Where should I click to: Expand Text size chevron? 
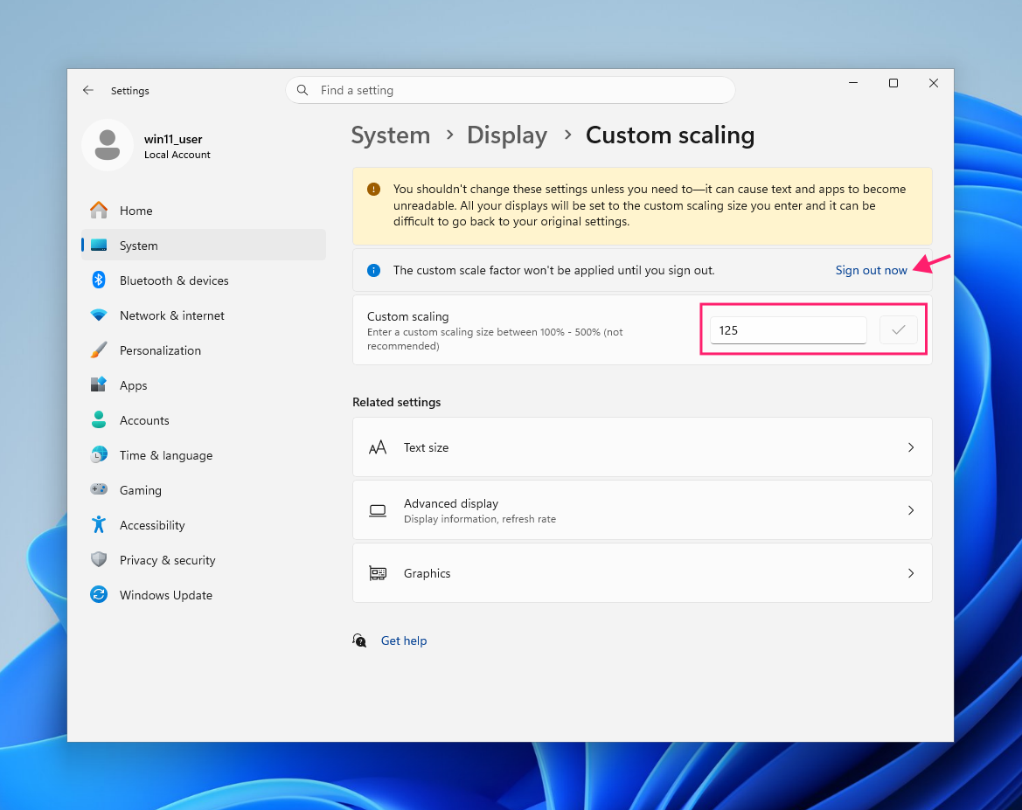pos(911,447)
